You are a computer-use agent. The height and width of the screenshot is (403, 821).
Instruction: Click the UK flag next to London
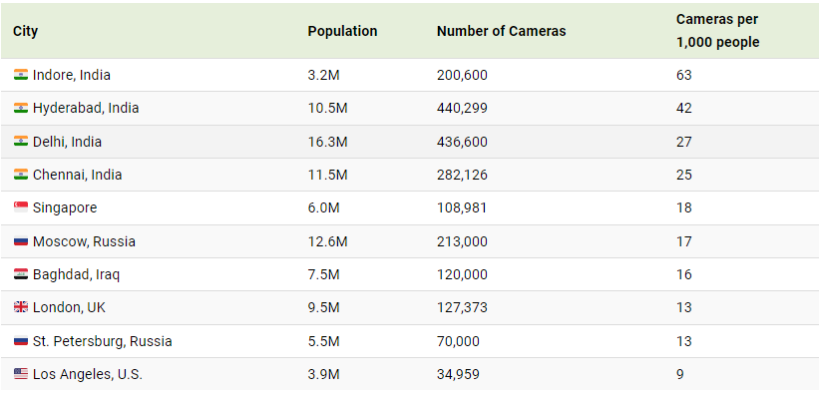(21, 307)
